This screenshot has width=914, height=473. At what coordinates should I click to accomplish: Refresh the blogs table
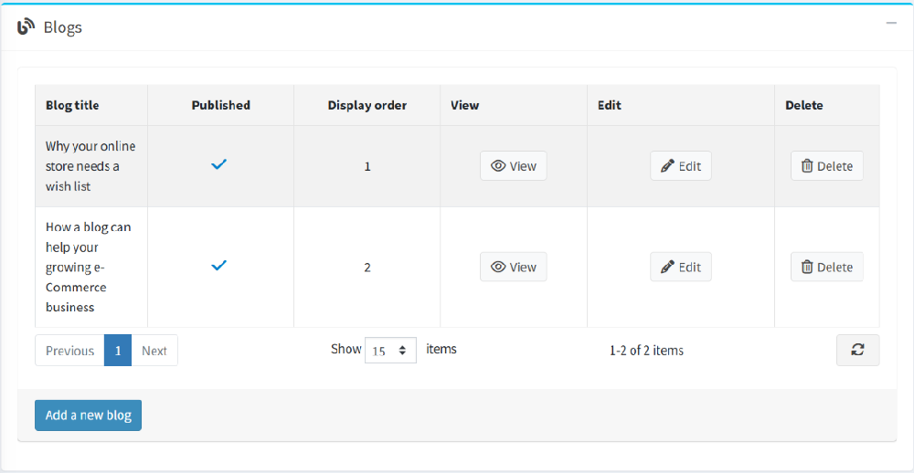click(x=857, y=350)
